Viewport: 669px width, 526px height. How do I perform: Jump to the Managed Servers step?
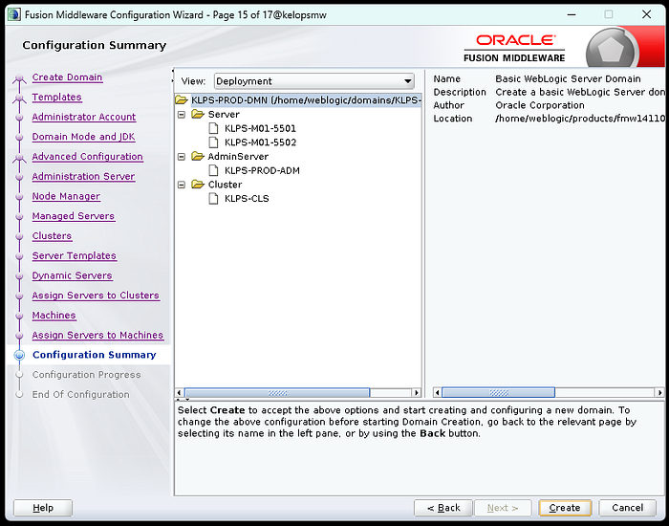pyautogui.click(x=74, y=216)
